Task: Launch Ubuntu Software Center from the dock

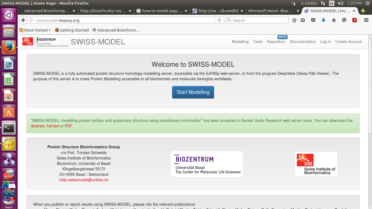Action: pos(8,112)
